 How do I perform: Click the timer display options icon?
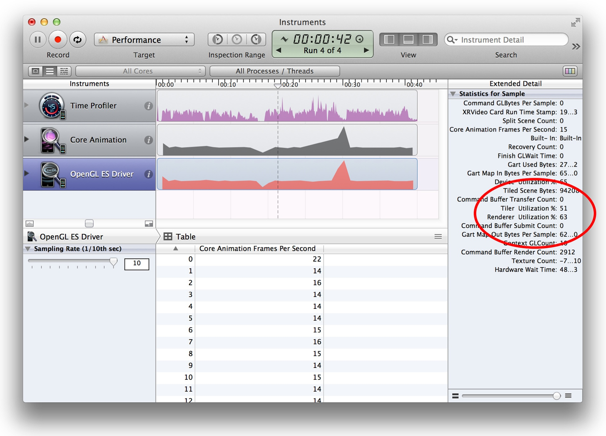click(x=359, y=39)
